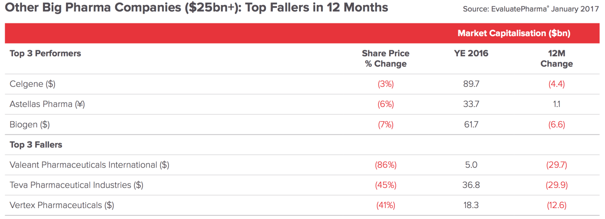Click the red Market Capitalisation ($bn) header
Viewport: 605px width, 219px height.
click(513, 33)
